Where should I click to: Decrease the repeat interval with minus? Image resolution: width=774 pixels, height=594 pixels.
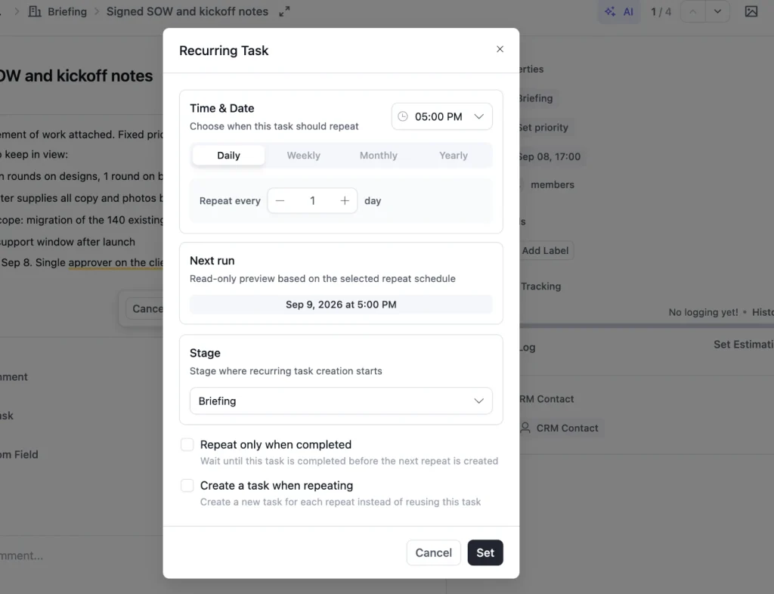coord(280,201)
